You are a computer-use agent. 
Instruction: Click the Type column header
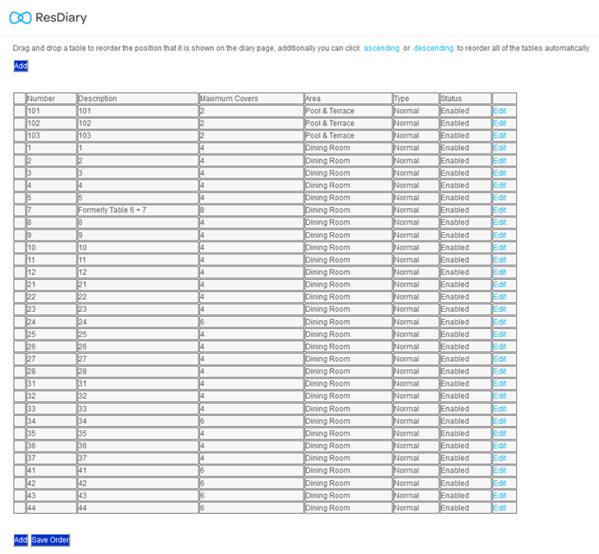point(416,98)
